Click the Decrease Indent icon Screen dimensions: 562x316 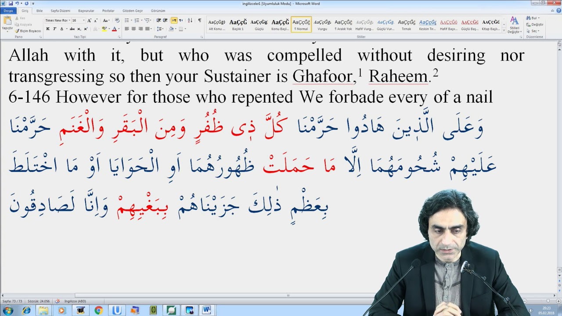tap(159, 20)
